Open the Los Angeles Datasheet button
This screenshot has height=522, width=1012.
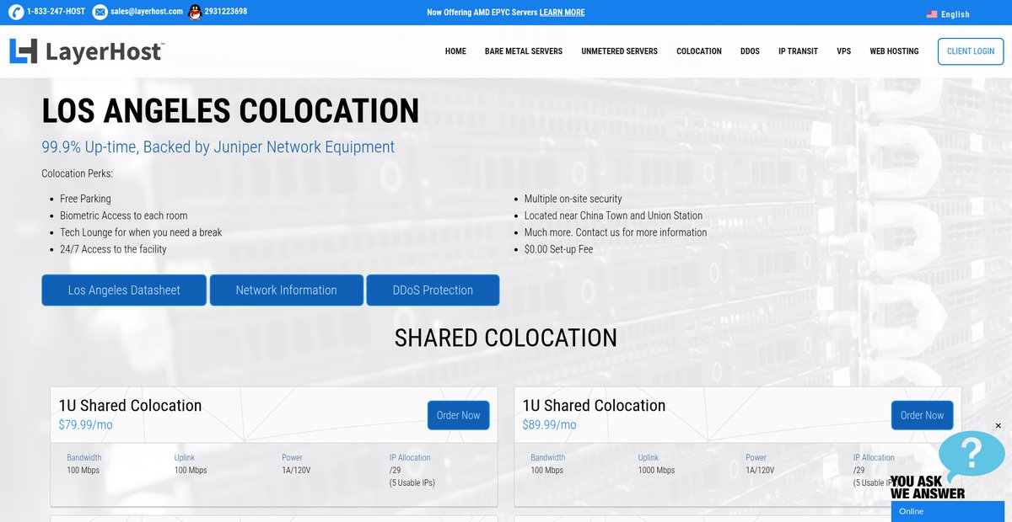click(124, 290)
